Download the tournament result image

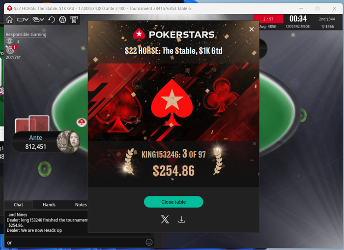[x=181, y=219]
